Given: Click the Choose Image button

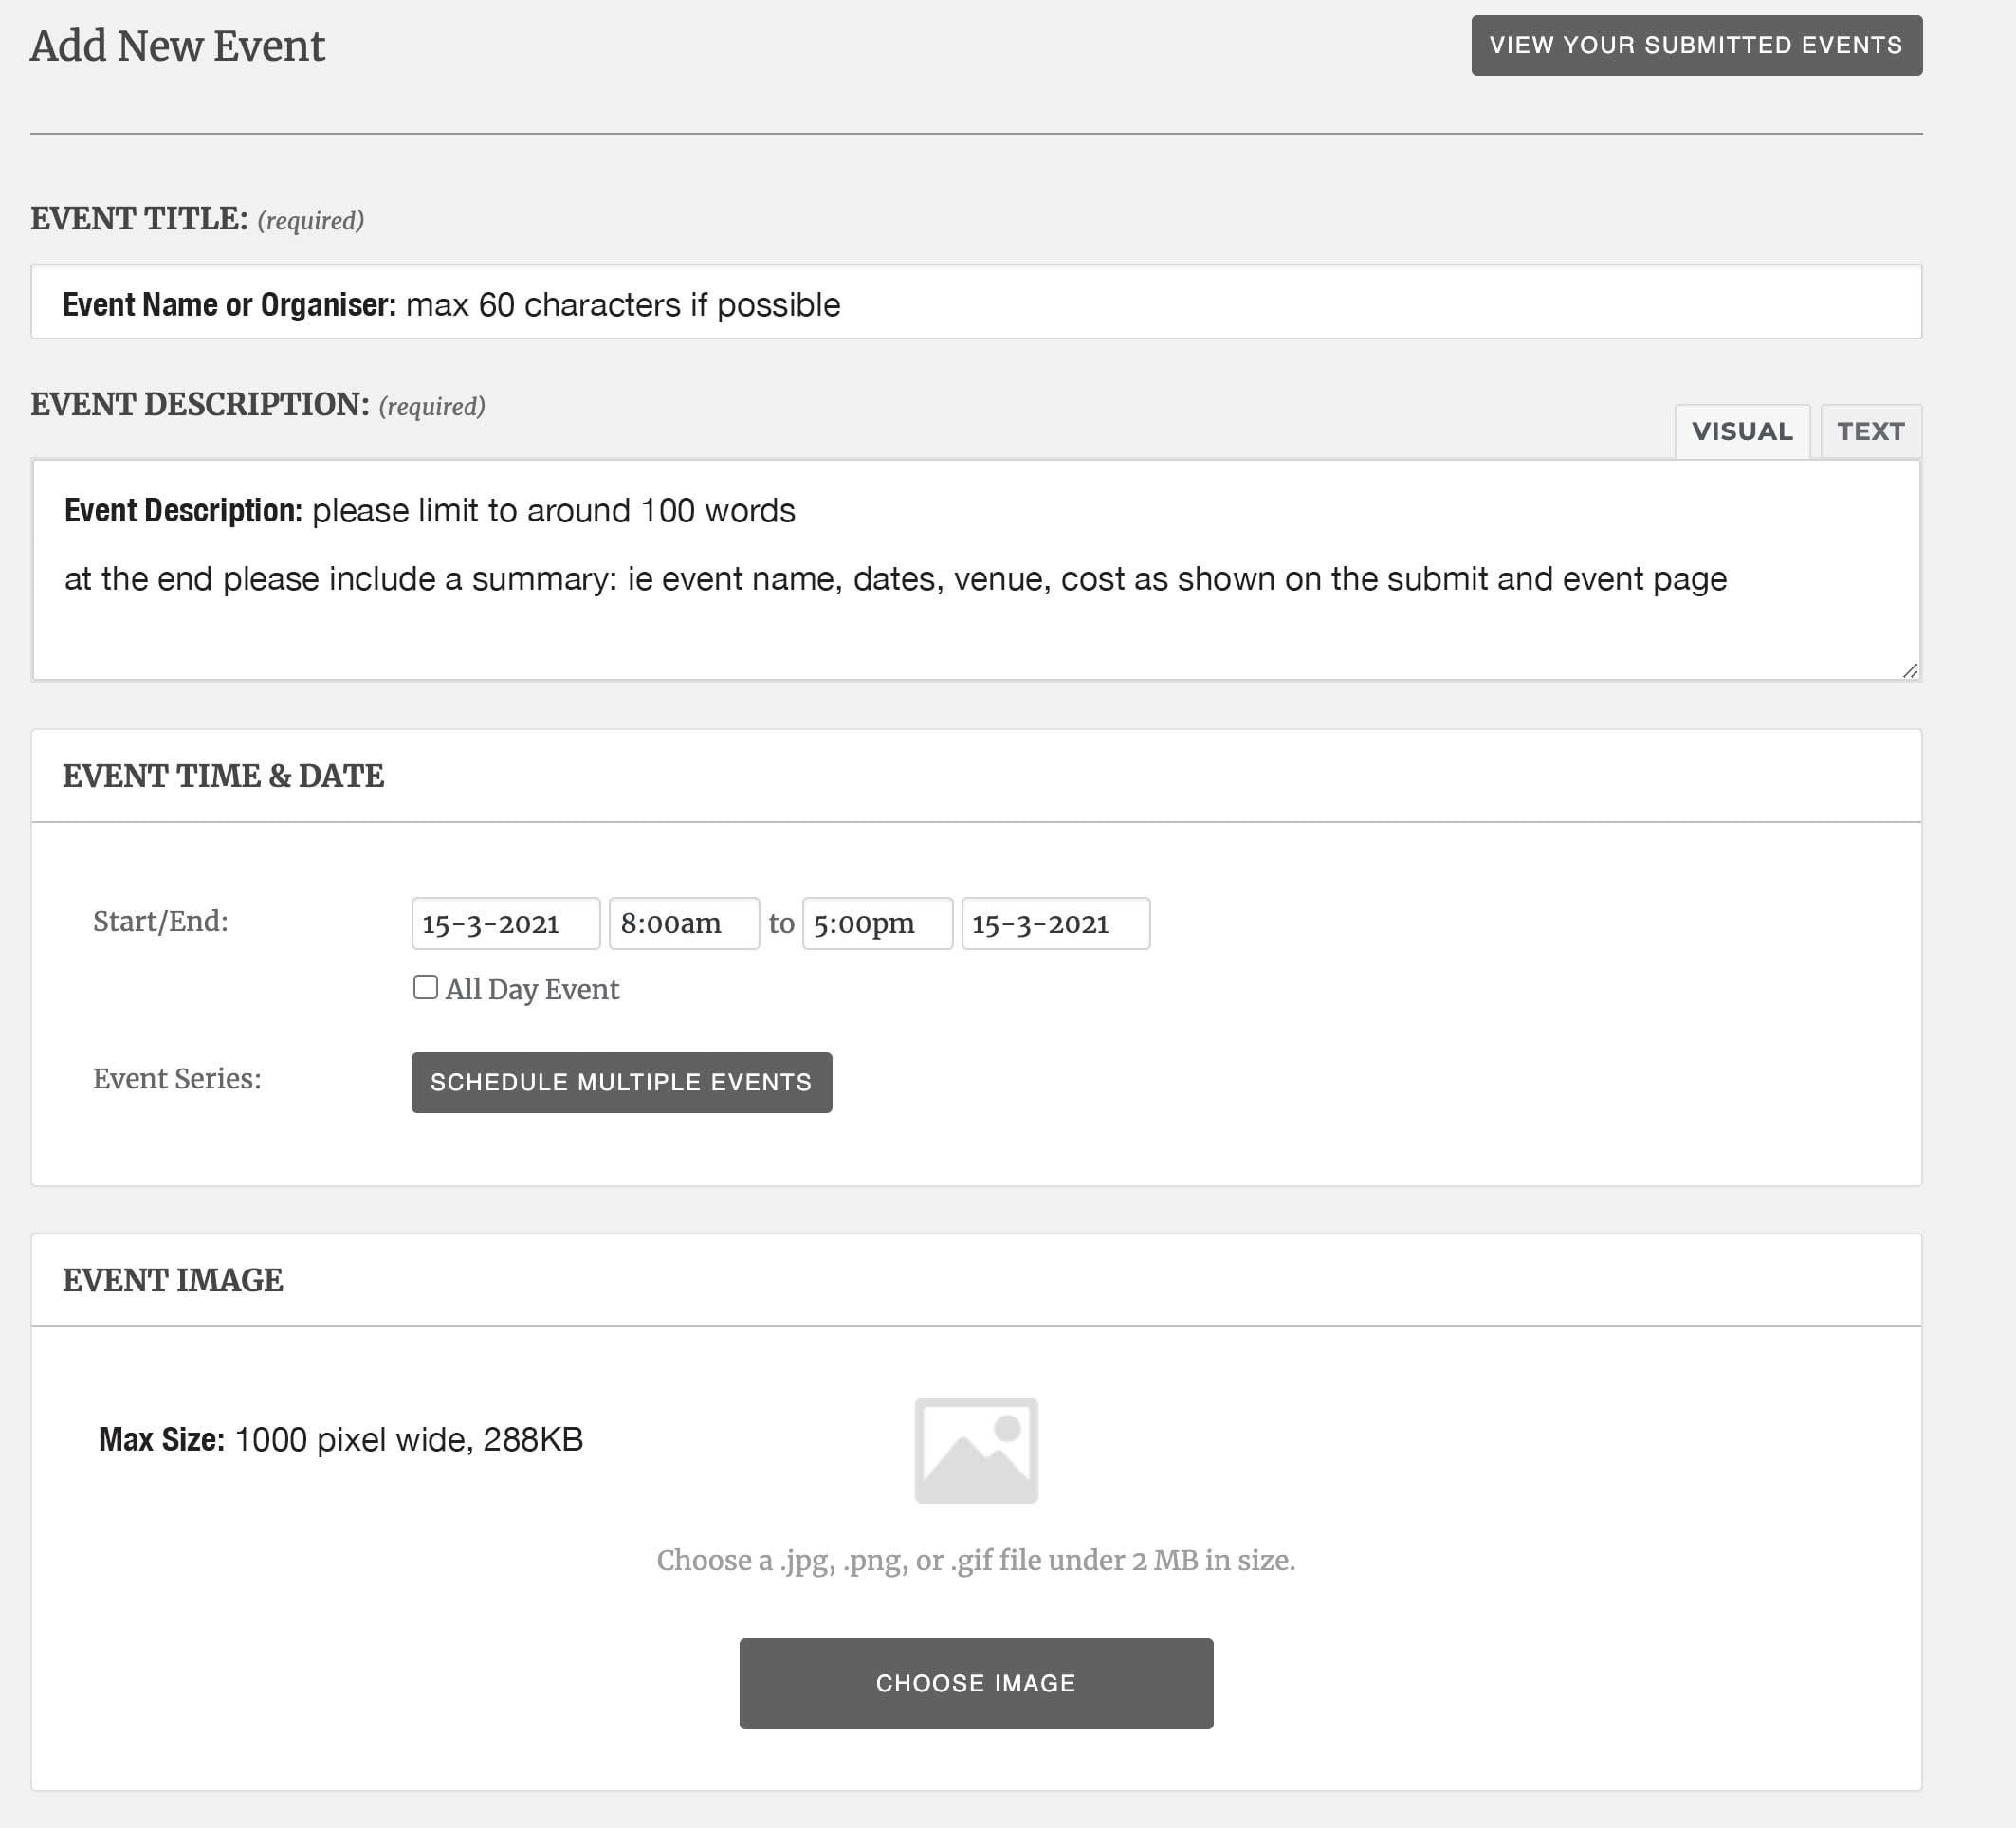Looking at the screenshot, I should point(976,1683).
